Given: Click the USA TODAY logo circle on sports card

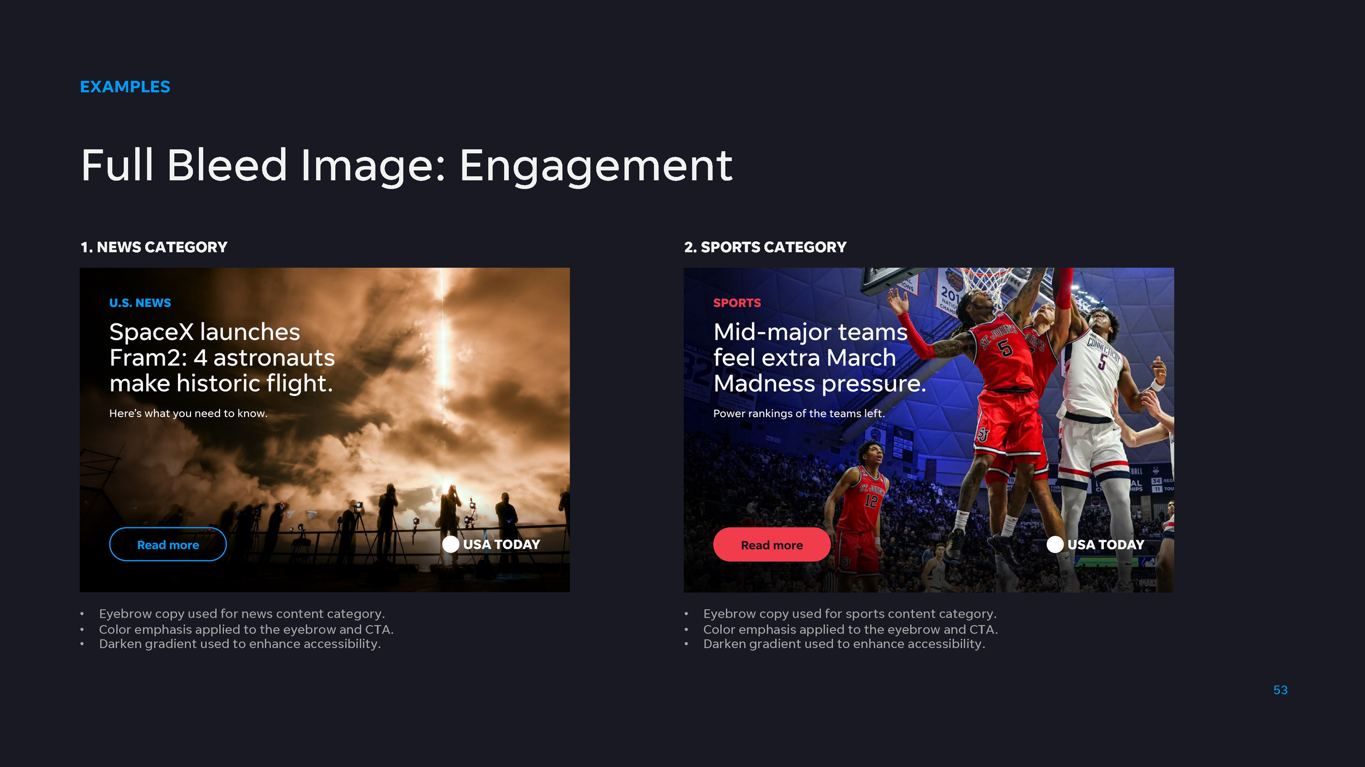Looking at the screenshot, I should 1055,544.
